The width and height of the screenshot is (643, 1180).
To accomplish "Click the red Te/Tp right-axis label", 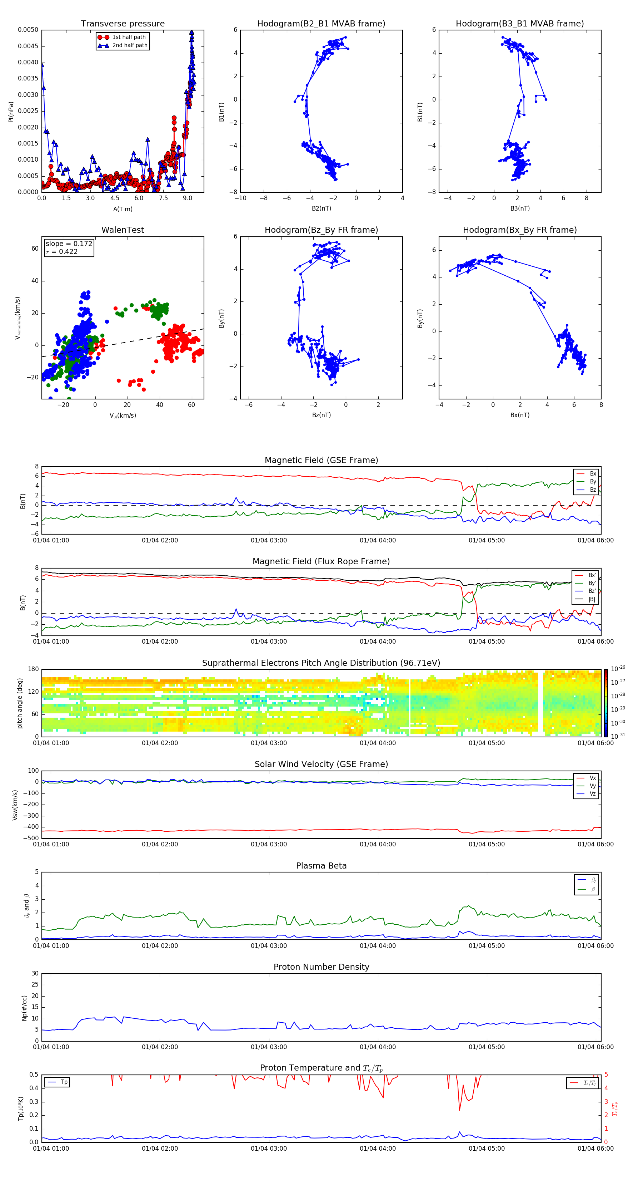I will 615,1108.
